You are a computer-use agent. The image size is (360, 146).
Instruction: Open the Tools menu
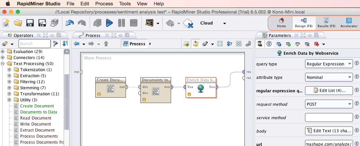tap(125, 4)
